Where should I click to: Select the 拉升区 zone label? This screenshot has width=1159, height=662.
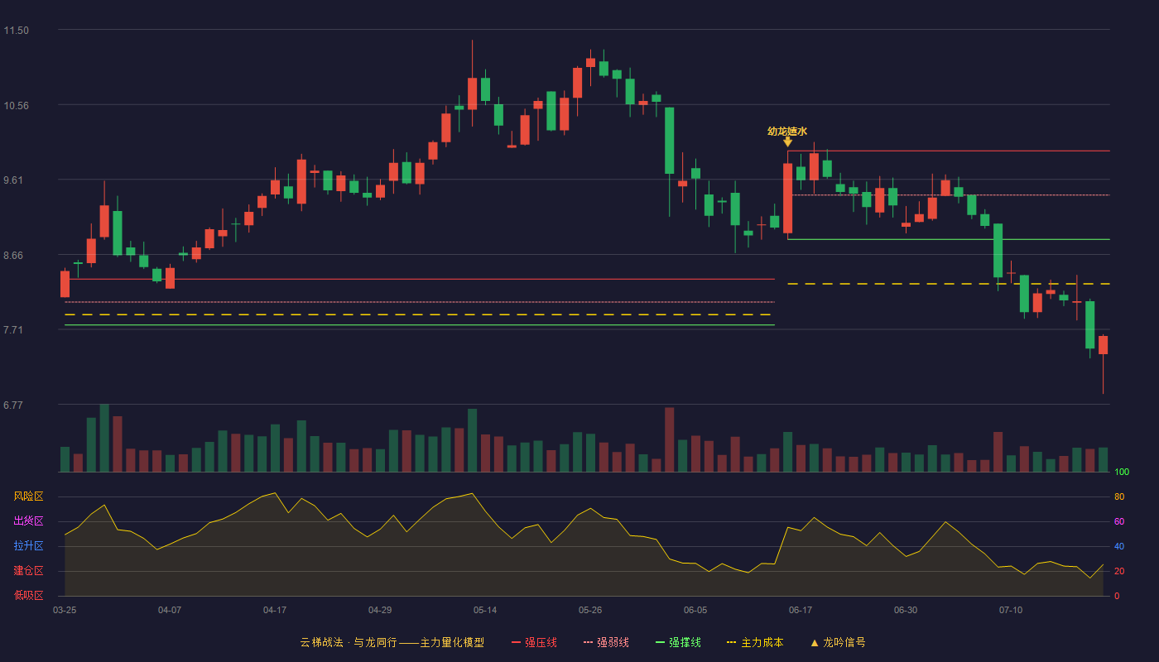coord(28,546)
